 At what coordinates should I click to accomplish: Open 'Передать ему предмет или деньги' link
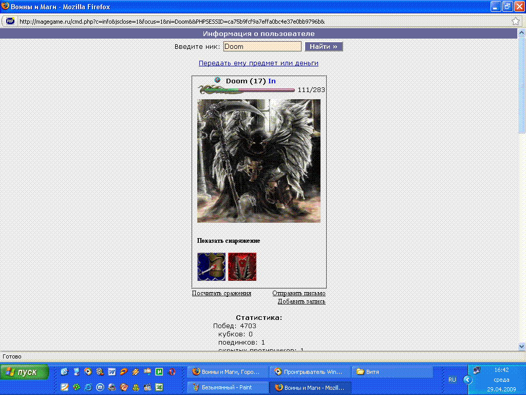(x=258, y=63)
